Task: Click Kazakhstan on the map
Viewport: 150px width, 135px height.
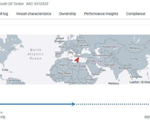Action: coord(109,47)
